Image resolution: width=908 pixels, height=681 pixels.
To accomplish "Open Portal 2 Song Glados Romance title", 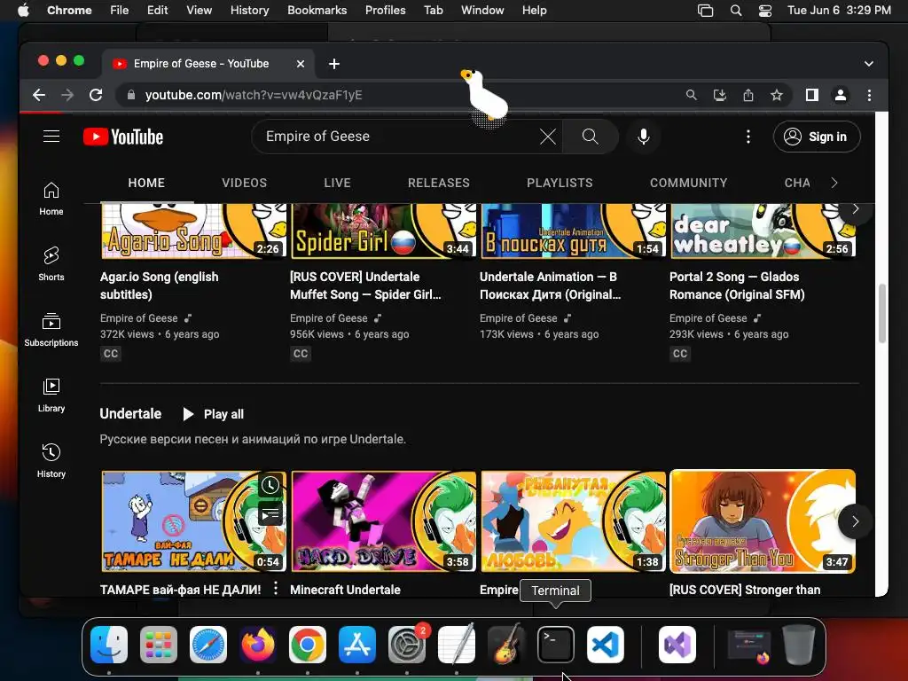I will 737,286.
